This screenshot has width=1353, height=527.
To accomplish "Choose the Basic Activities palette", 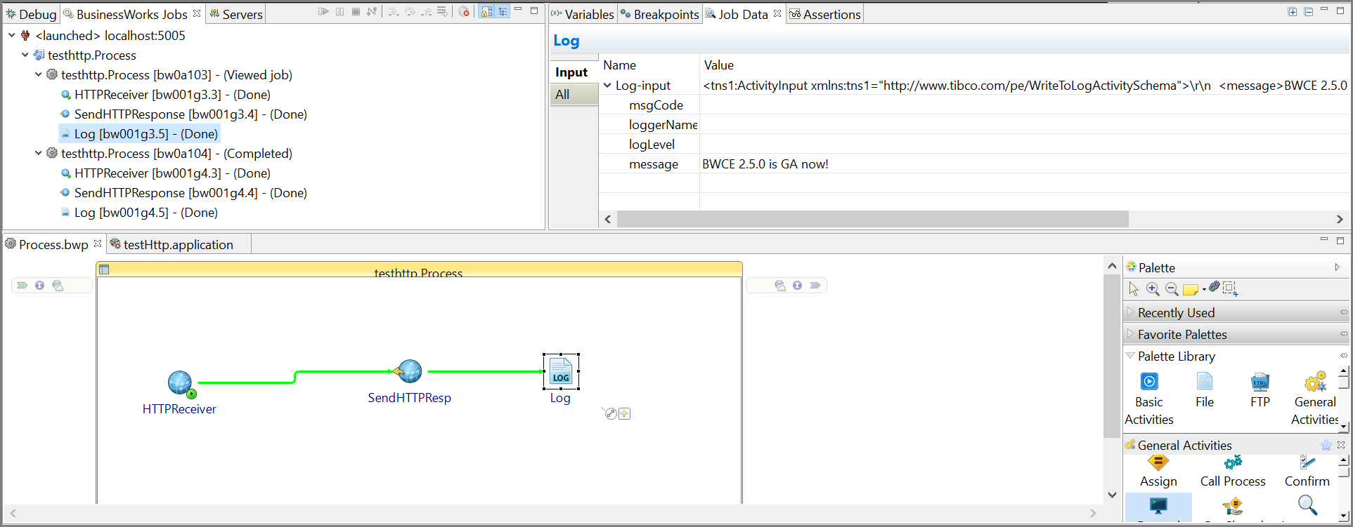I will click(x=1149, y=399).
